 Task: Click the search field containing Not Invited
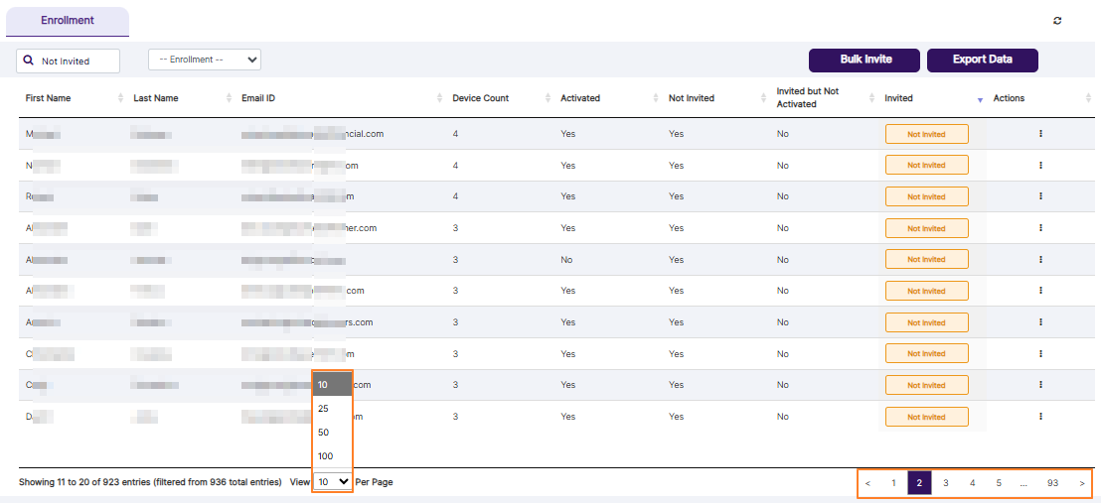69,62
